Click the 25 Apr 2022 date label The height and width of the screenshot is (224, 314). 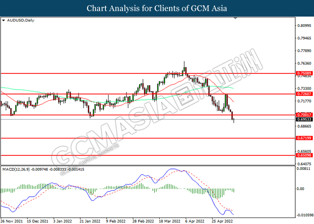[222, 221]
